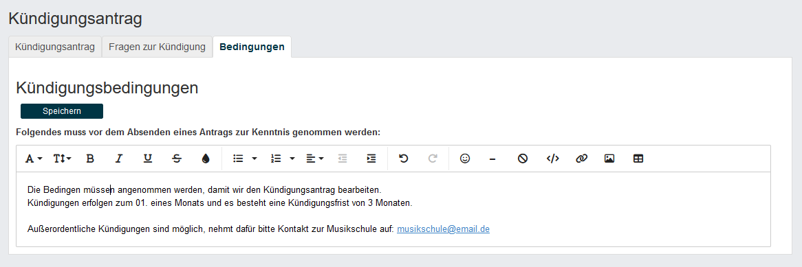Underline the selected text
This screenshot has width=802, height=267.
click(148, 159)
